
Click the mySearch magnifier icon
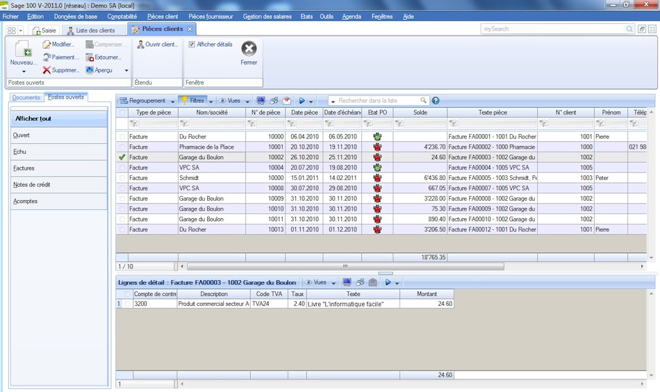629,29
